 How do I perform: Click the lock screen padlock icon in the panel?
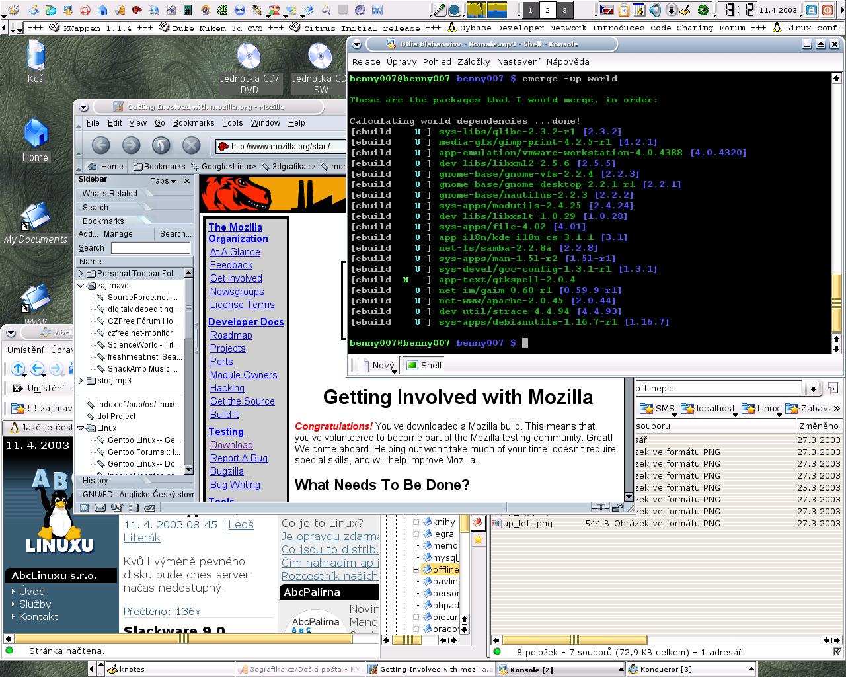coord(811,10)
